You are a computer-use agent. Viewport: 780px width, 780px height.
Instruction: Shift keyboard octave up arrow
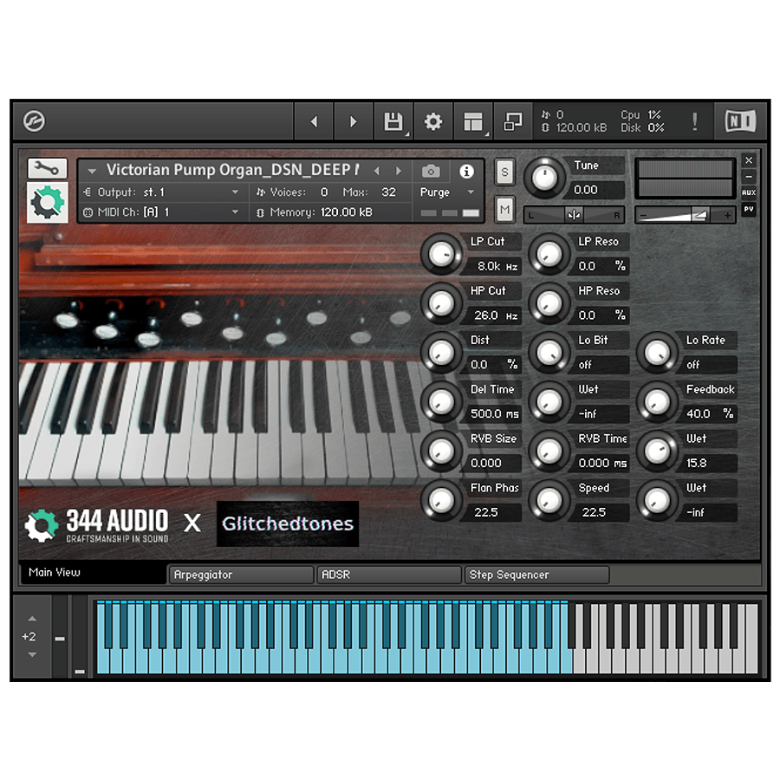[32, 619]
